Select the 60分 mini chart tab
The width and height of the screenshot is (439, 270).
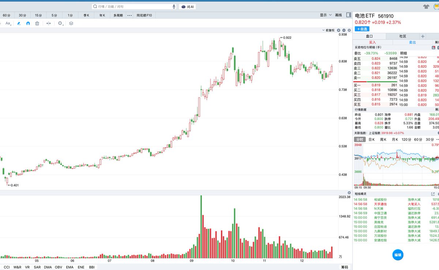tap(418, 140)
